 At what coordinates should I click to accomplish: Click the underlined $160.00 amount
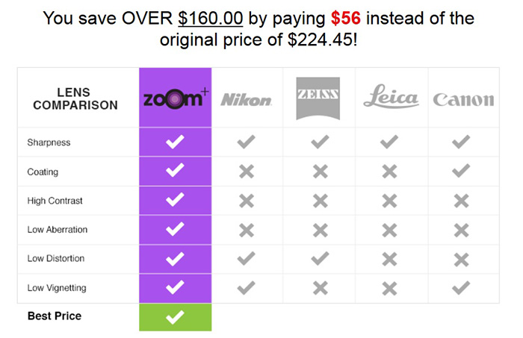(211, 19)
